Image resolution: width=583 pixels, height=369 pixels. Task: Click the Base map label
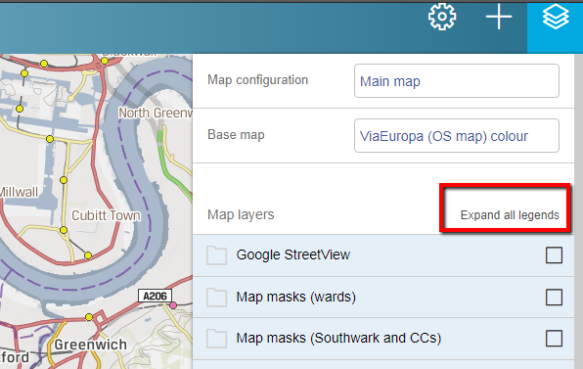point(236,135)
